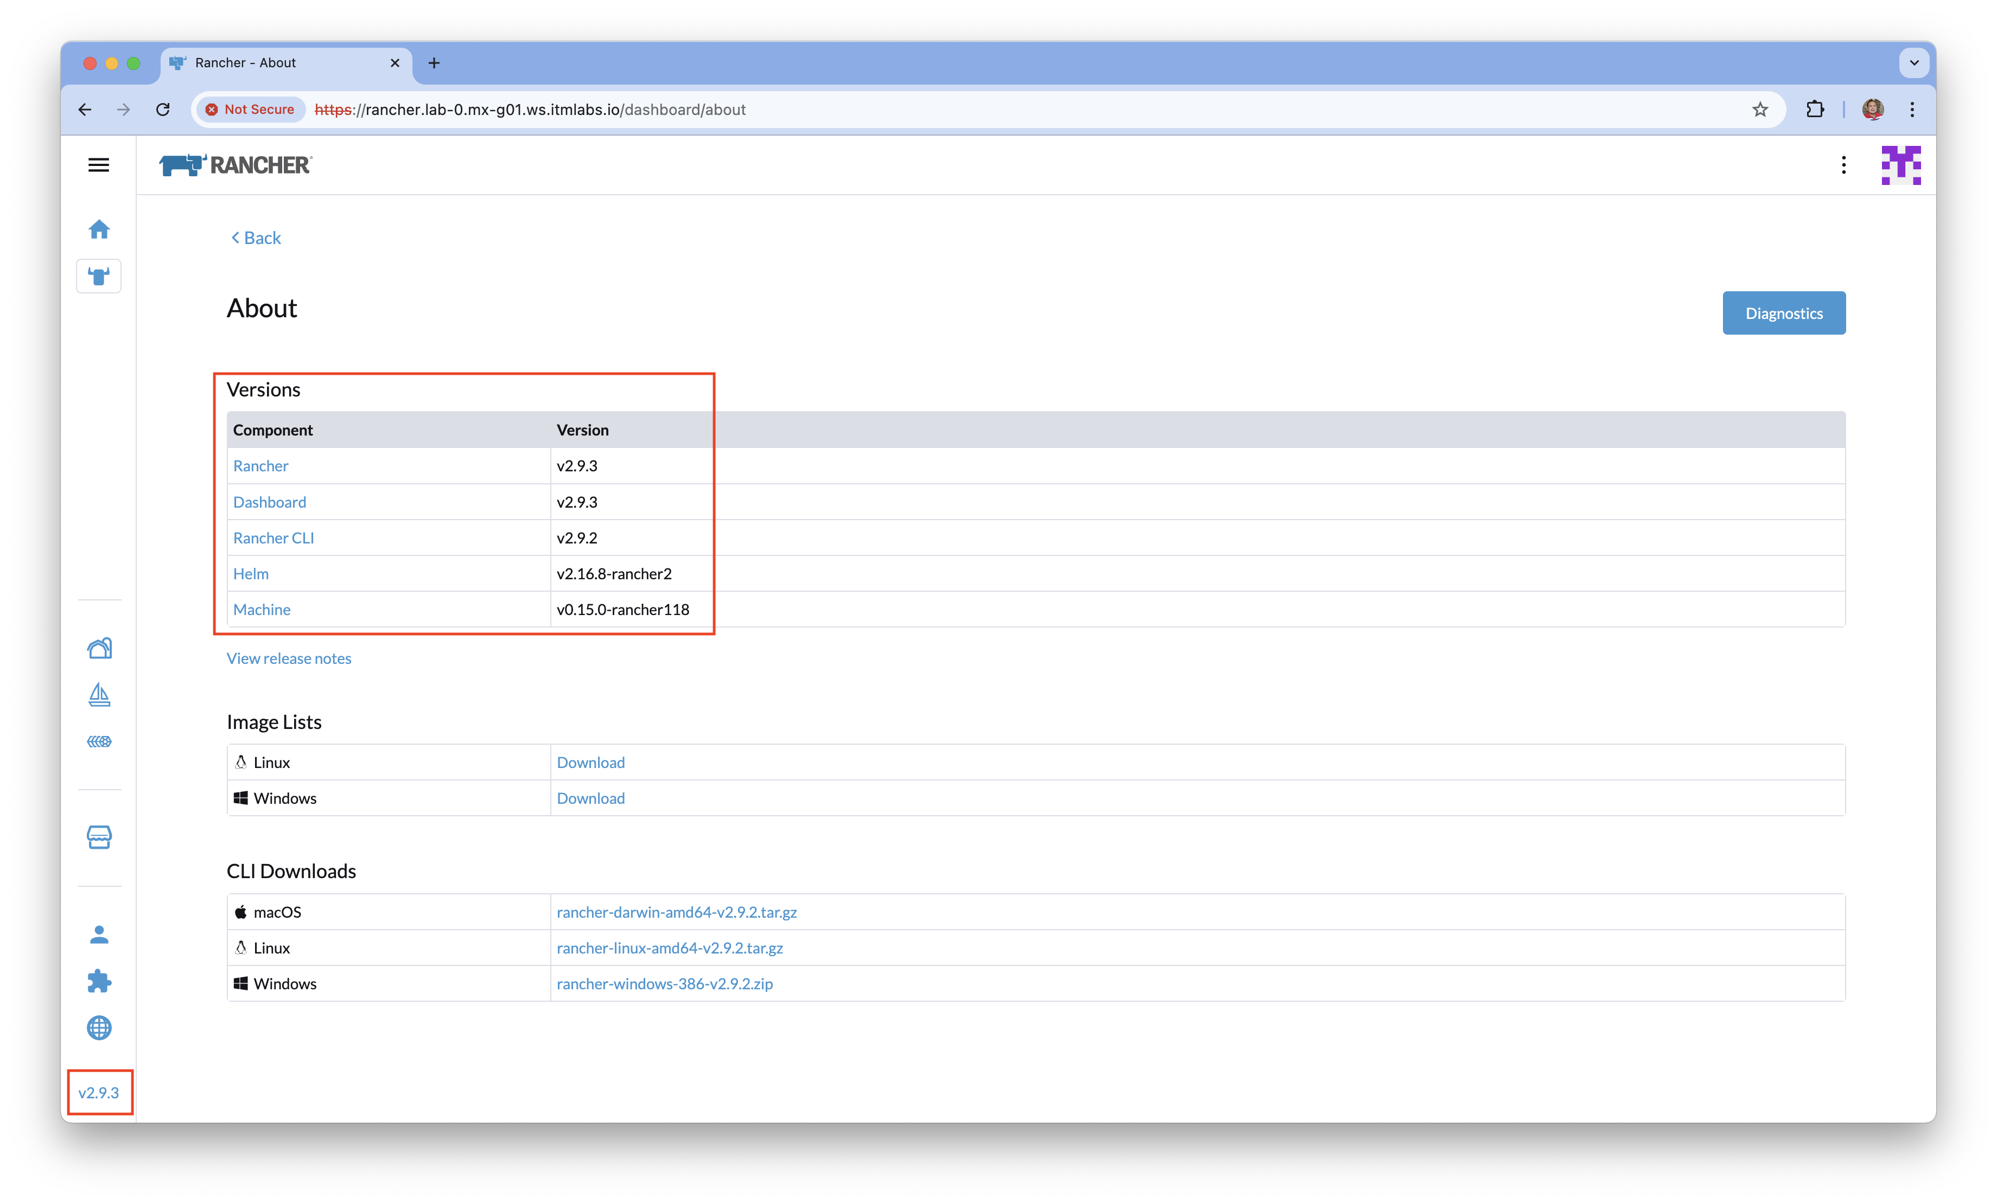
Task: Download the Linux image list
Action: (590, 762)
